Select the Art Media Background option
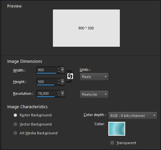The image size is (161, 150). pyautogui.click(x=15, y=133)
